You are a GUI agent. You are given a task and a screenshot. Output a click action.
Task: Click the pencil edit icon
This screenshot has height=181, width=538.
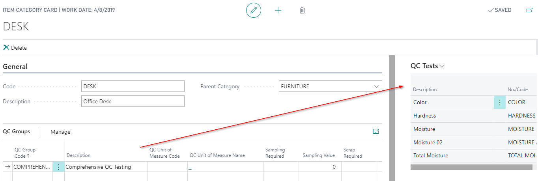[254, 10]
